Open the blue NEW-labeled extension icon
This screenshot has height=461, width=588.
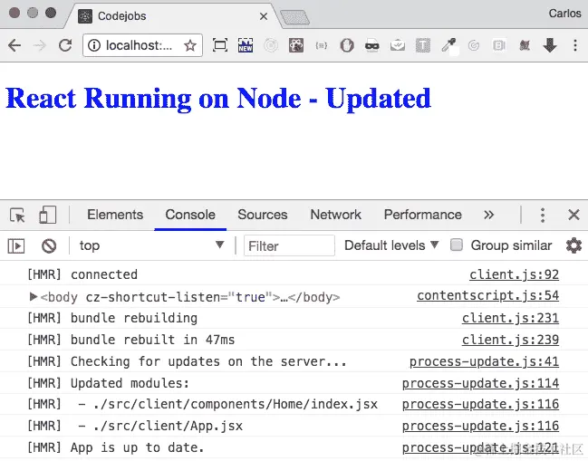(x=246, y=45)
